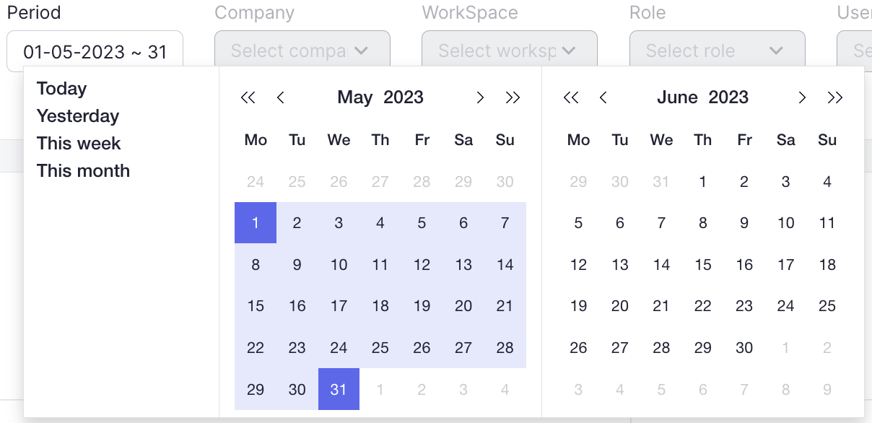Apply the This month shortcut

[x=84, y=171]
